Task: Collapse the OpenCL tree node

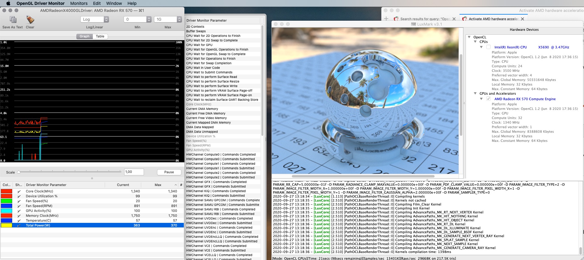Action: [x=469, y=37]
